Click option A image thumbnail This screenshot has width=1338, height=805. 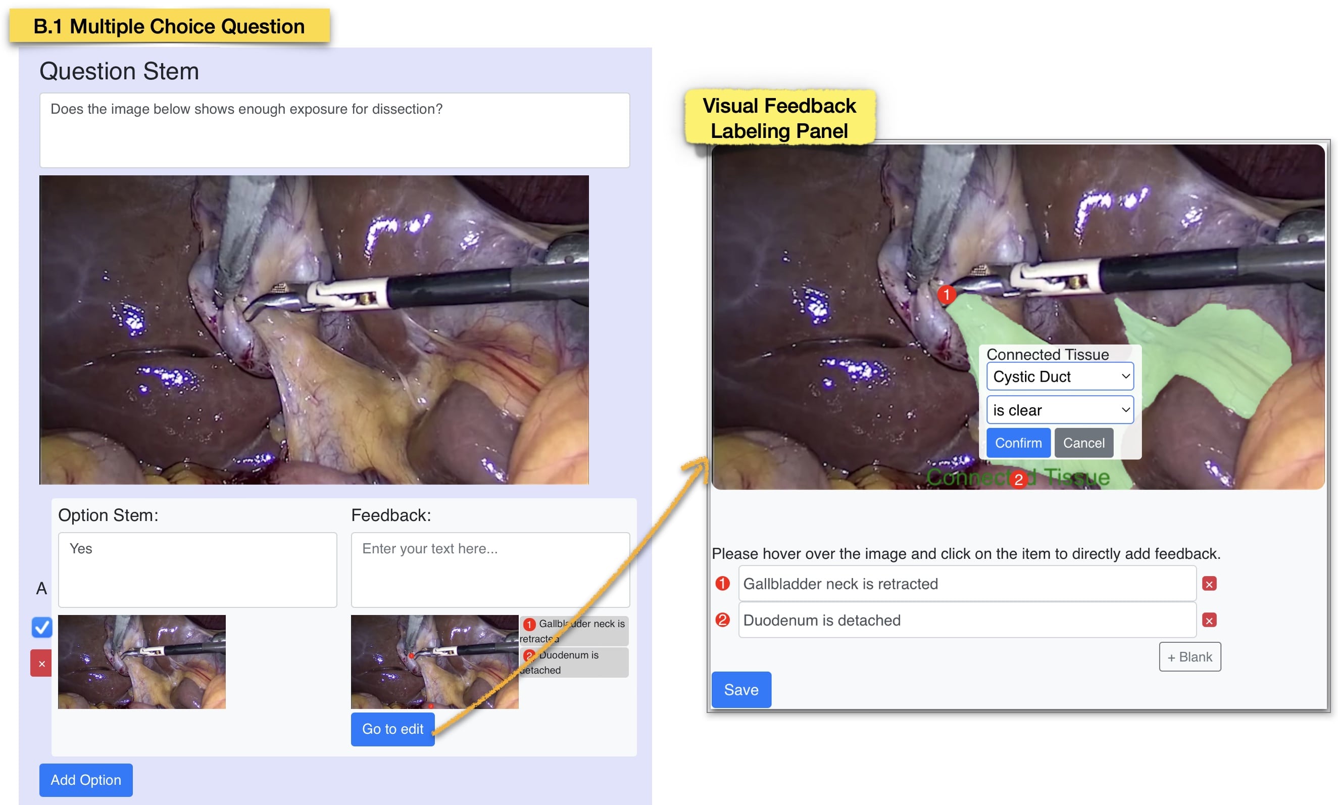tap(141, 661)
